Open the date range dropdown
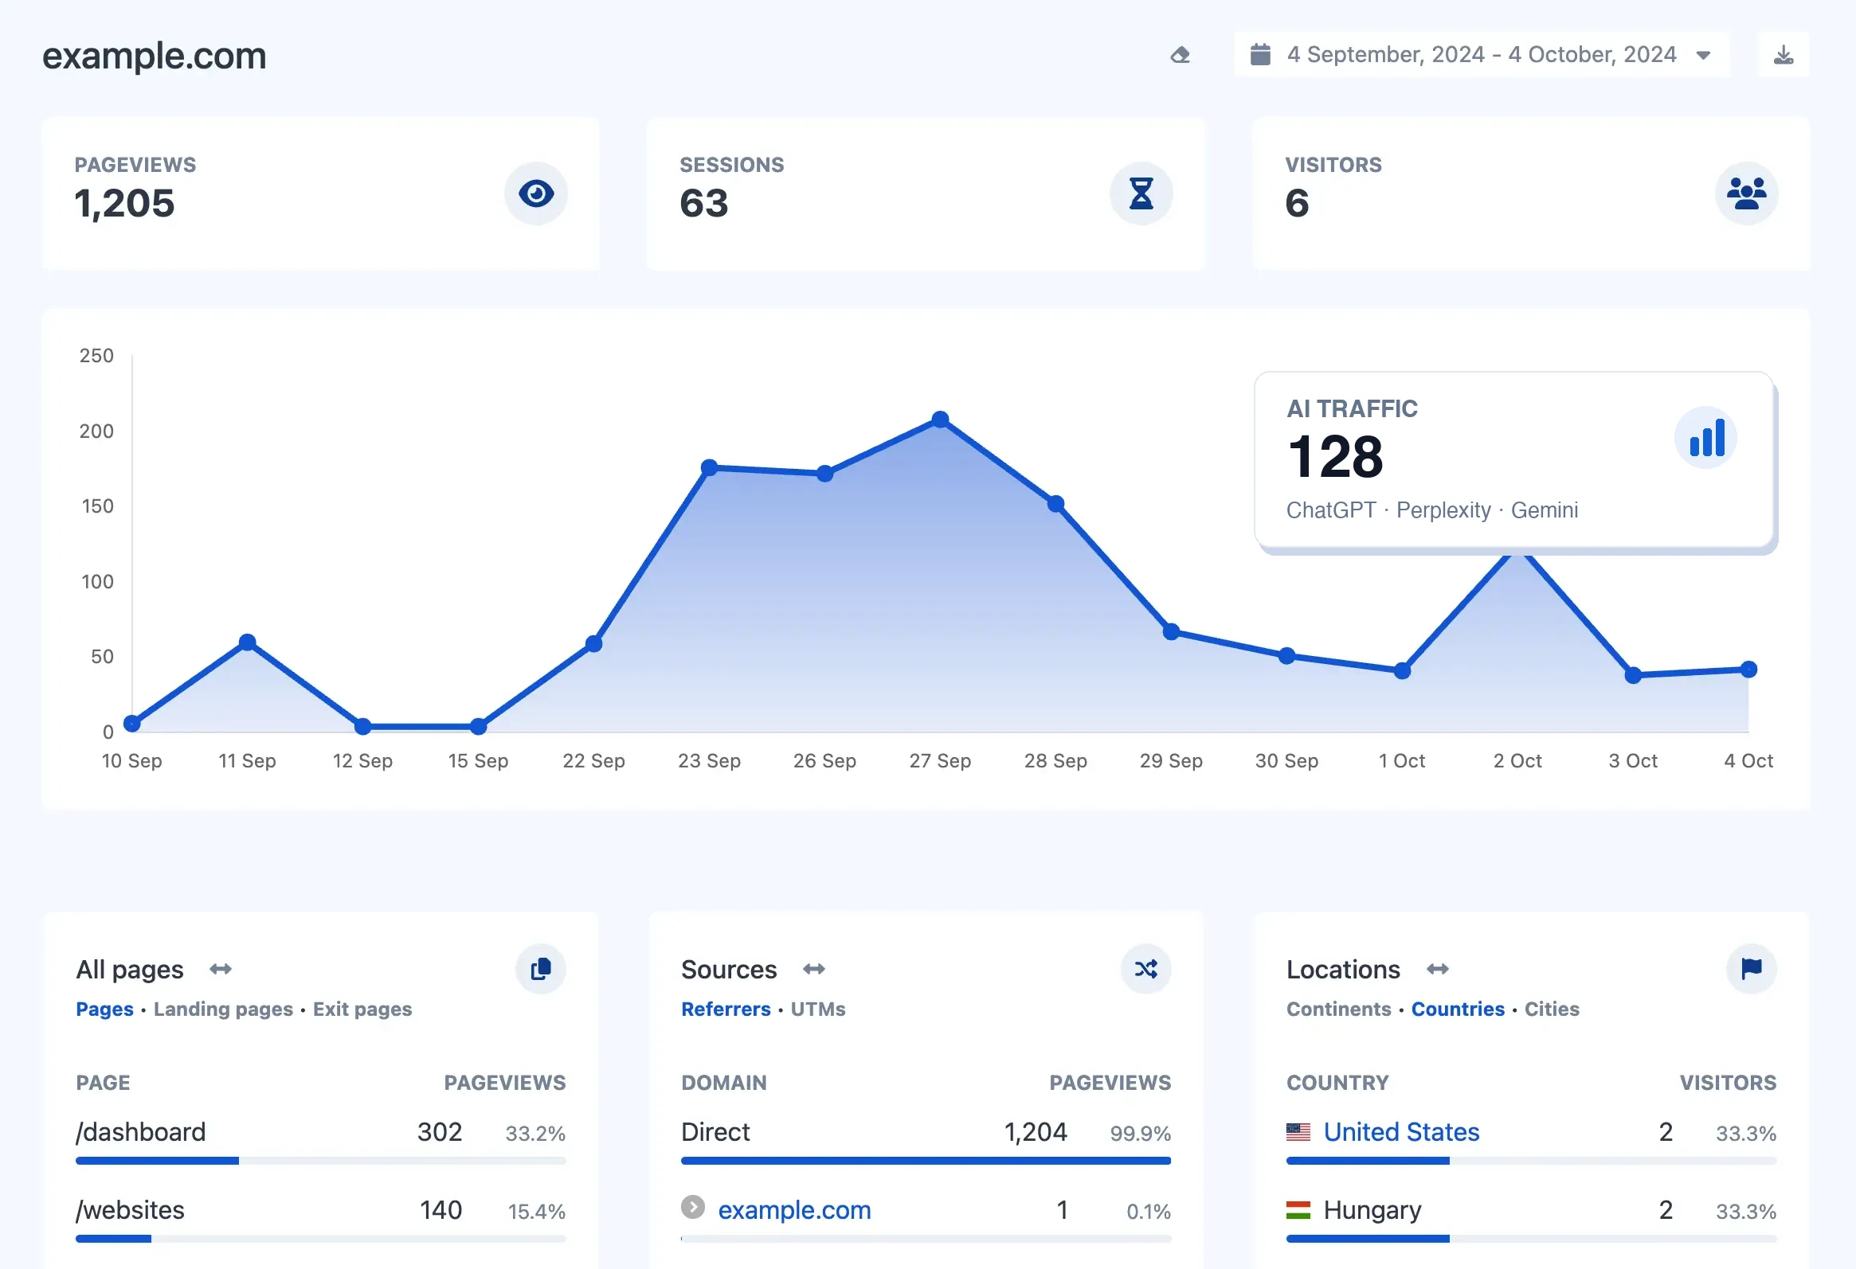Viewport: 1856px width, 1269px height. pos(1482,55)
